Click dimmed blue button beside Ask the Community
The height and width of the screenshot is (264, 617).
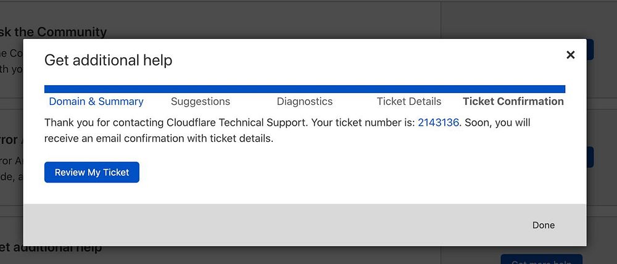[x=590, y=49]
